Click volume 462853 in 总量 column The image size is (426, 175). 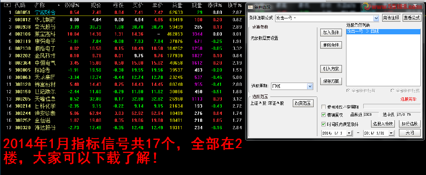(175, 34)
